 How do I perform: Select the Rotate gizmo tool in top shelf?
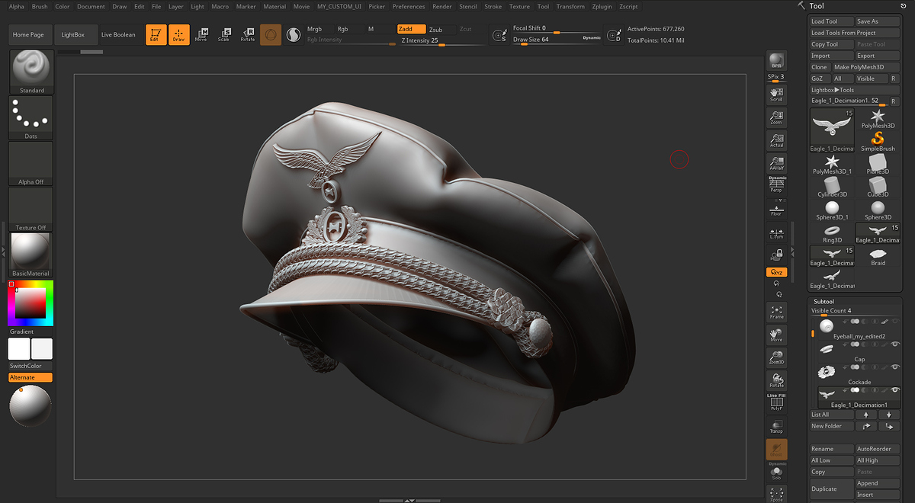pos(248,34)
